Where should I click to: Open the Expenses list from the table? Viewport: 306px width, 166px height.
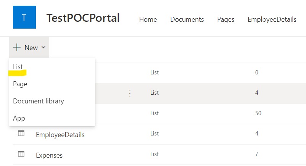[49, 155]
